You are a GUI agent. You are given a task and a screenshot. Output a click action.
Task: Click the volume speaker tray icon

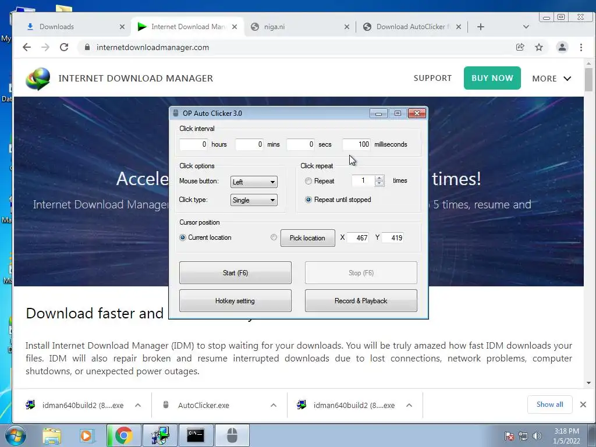tap(537, 436)
